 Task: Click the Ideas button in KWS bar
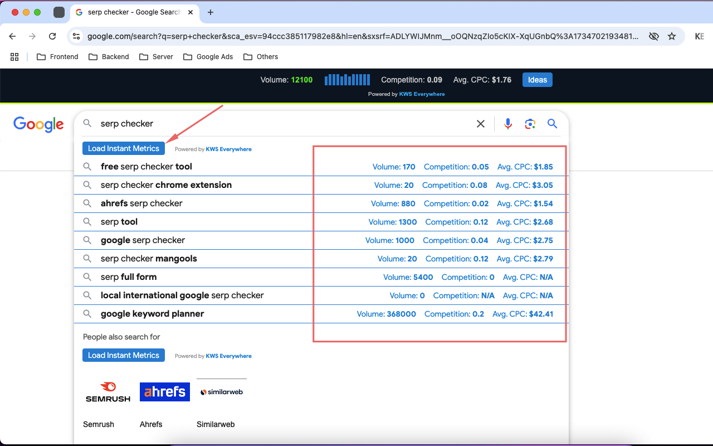point(538,80)
